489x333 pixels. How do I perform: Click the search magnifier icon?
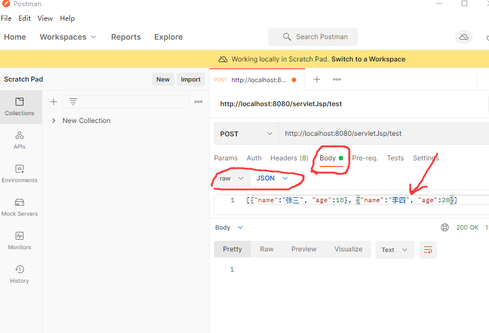pos(287,37)
